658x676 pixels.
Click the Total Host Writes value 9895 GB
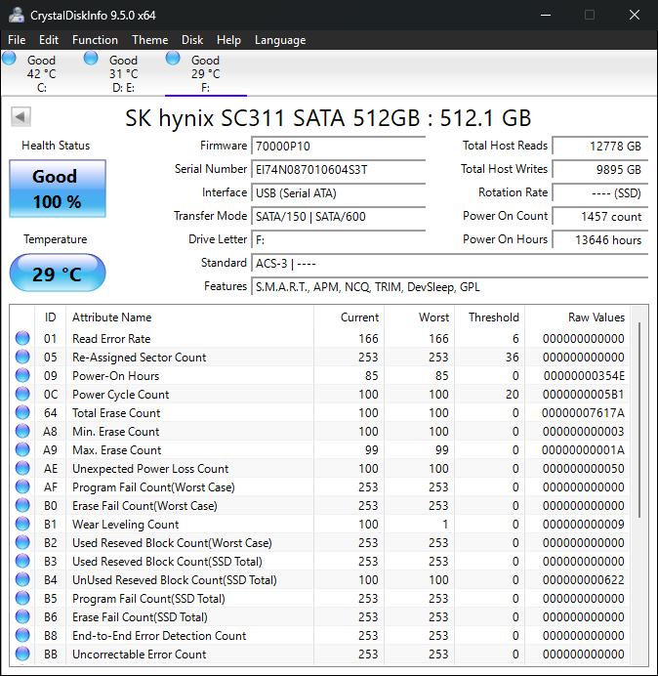tap(599, 169)
